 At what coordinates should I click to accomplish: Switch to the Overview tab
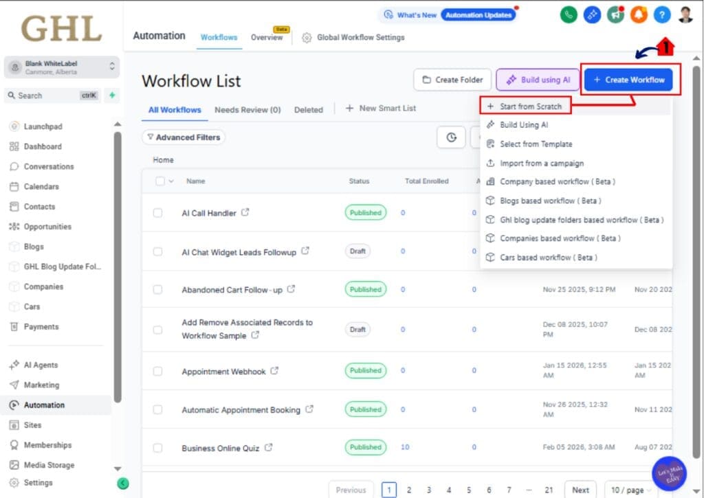tap(267, 37)
